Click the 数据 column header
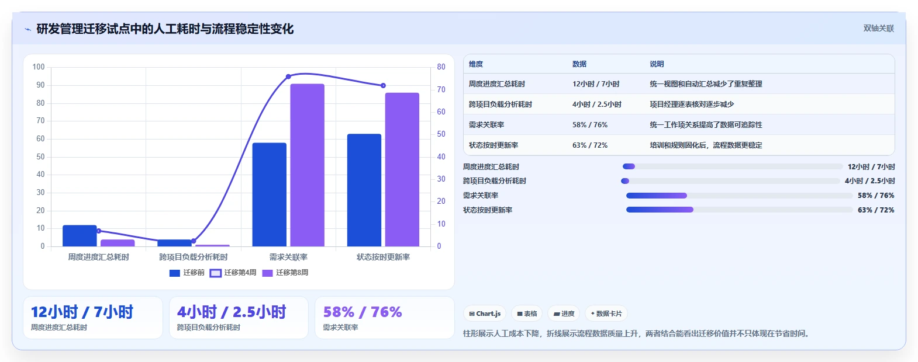The width and height of the screenshot is (918, 362). click(579, 64)
